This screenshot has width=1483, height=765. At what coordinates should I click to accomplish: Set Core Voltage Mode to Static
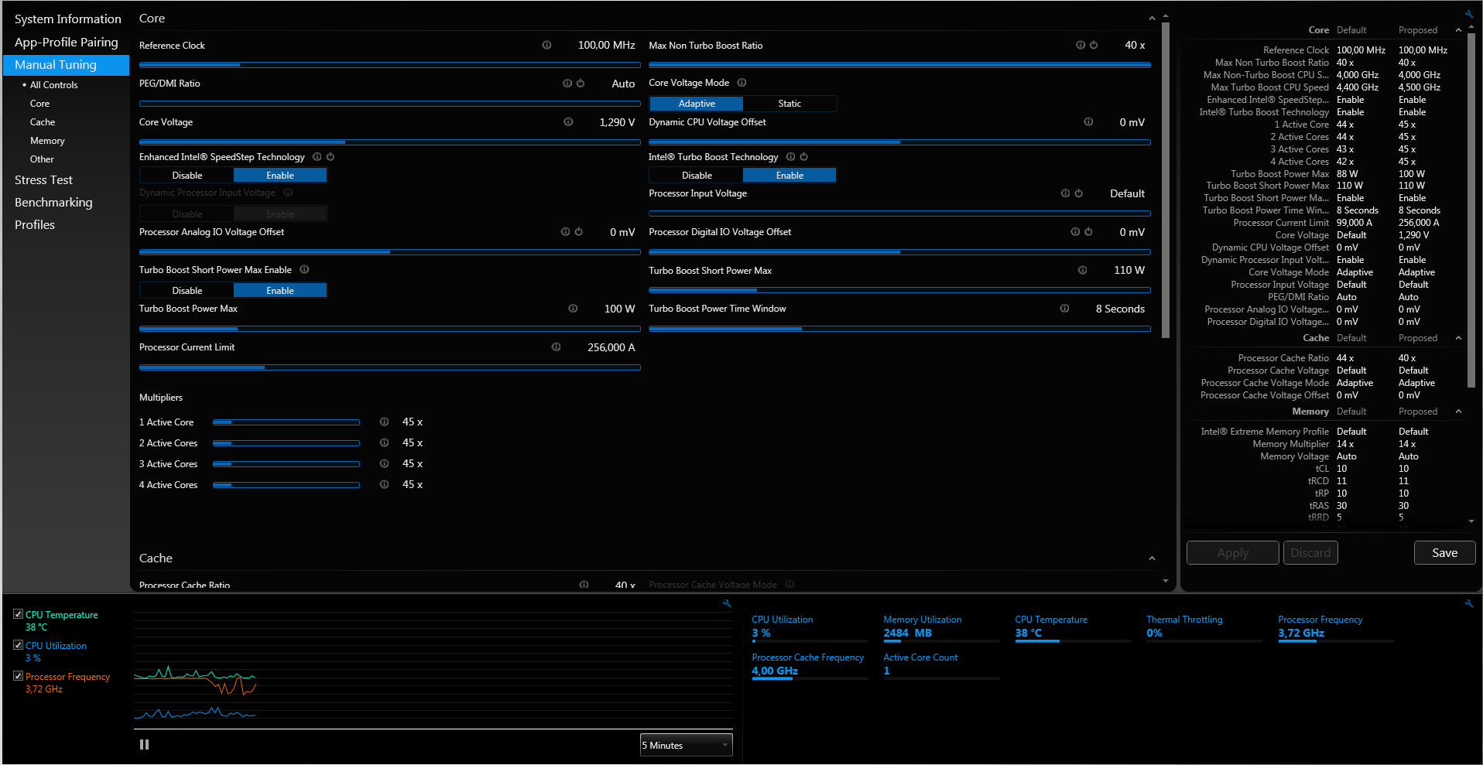[789, 104]
